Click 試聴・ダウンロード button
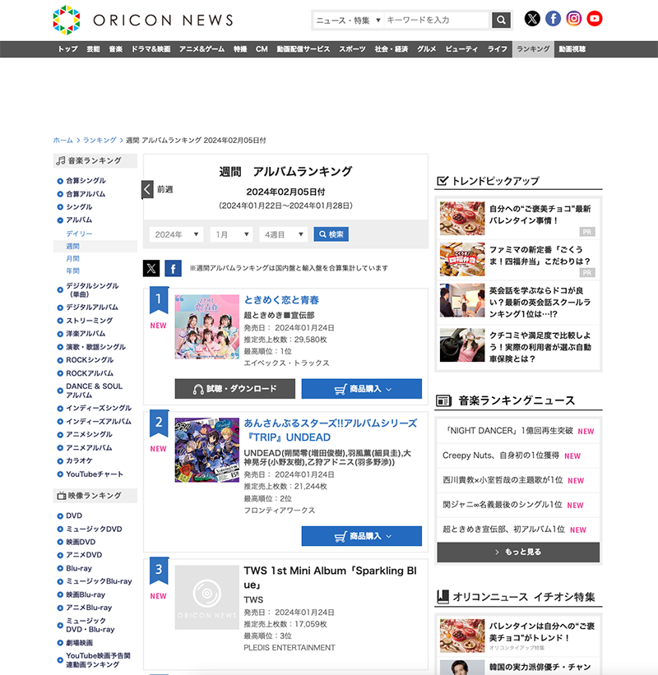The width and height of the screenshot is (658, 675). point(235,389)
